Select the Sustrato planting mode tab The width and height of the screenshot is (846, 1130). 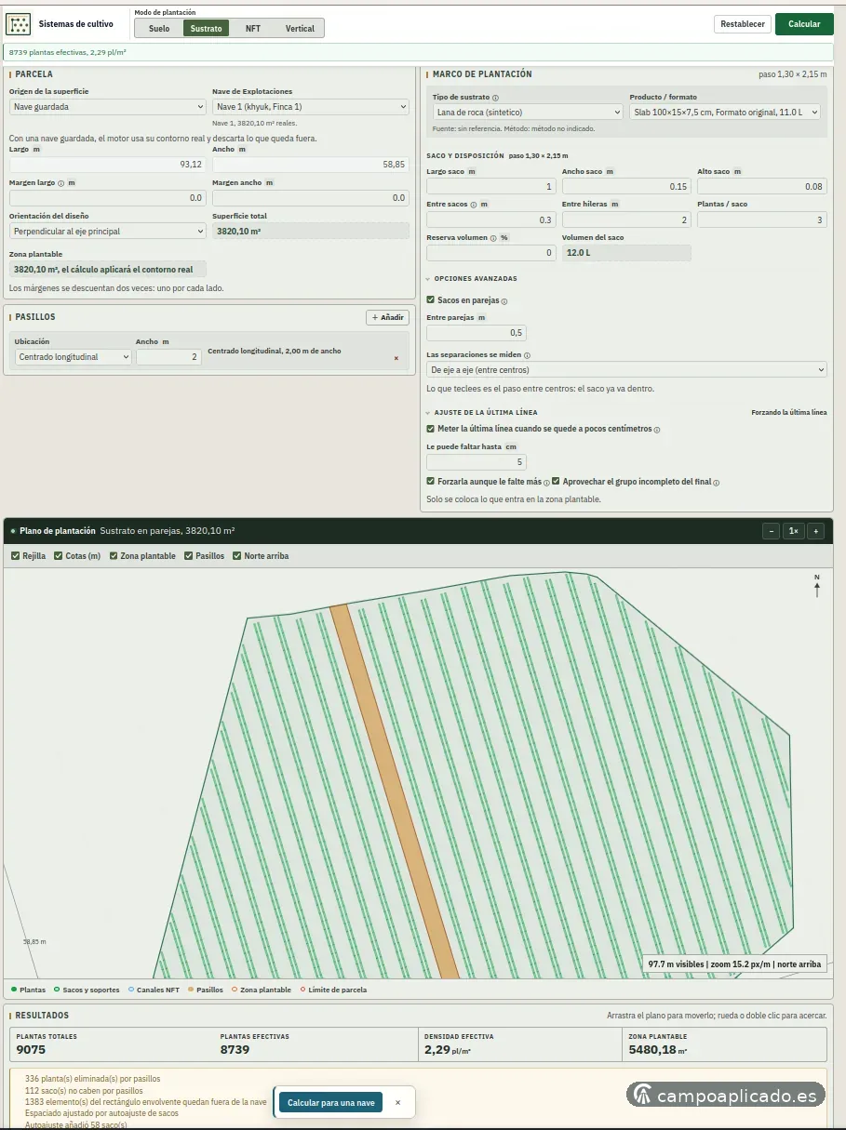[x=206, y=29]
